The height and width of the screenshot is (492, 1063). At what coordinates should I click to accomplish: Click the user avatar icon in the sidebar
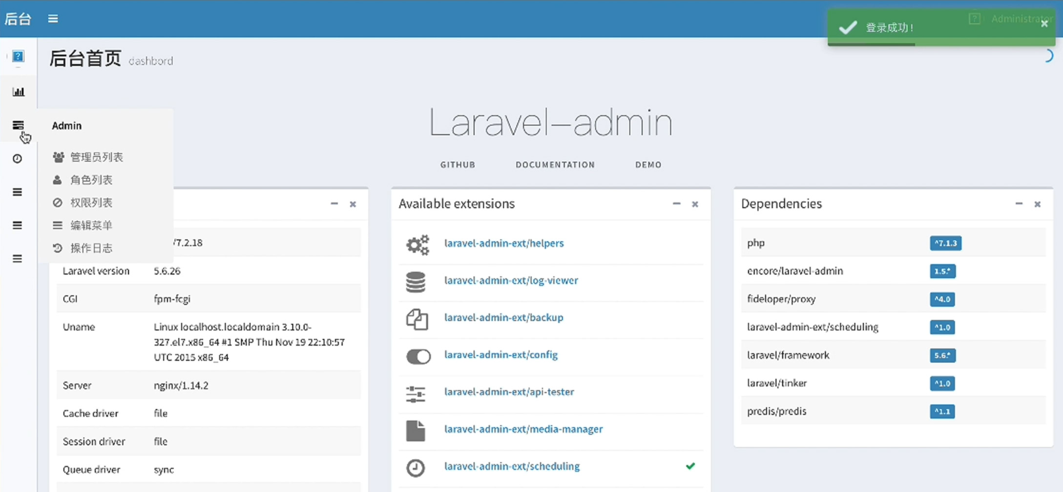(18, 57)
